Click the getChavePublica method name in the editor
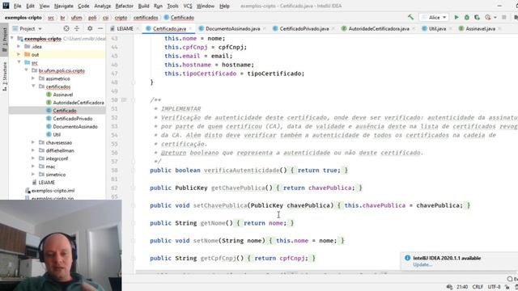This screenshot has height=291, width=518. pyautogui.click(x=238, y=188)
